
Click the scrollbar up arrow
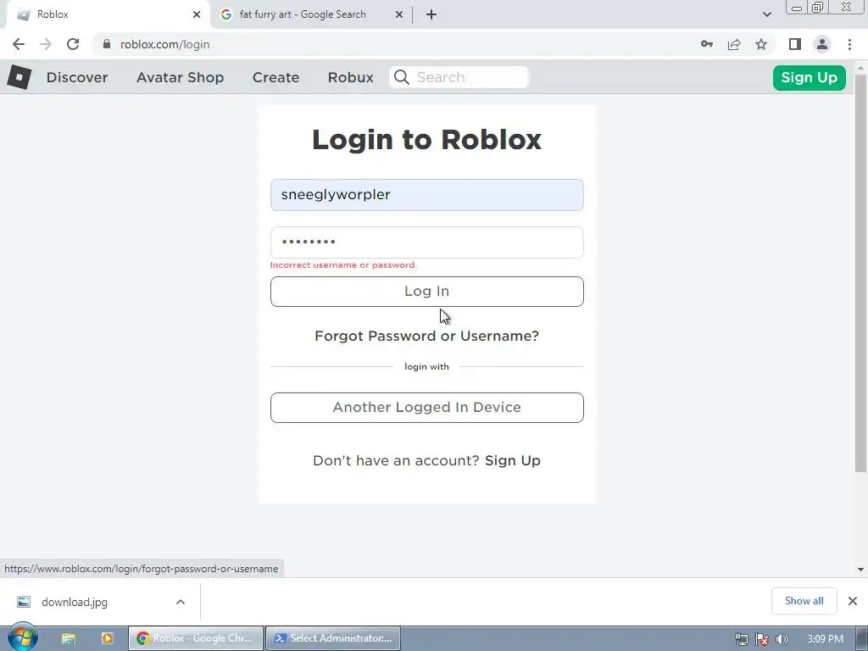[860, 68]
